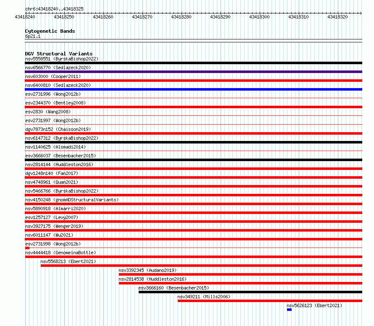Click the red bar under nsv4444418
Viewport: 374px width, 326px height.
coord(193,257)
